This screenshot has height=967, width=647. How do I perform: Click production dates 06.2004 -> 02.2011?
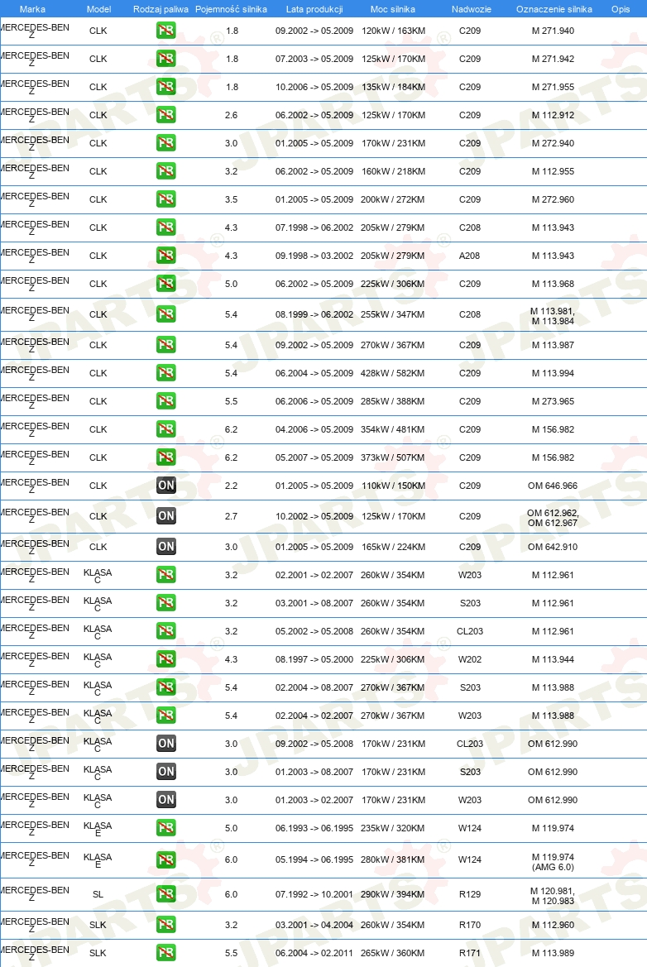(x=314, y=953)
